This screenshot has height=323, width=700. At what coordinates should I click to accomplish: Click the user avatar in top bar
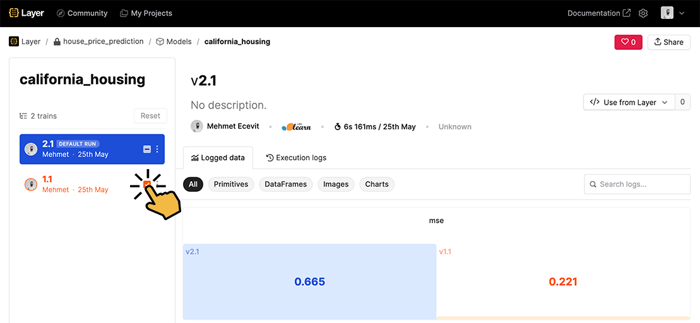click(x=667, y=13)
